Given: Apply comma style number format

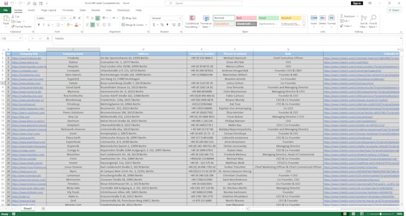Looking at the screenshot, I should click(x=167, y=25).
